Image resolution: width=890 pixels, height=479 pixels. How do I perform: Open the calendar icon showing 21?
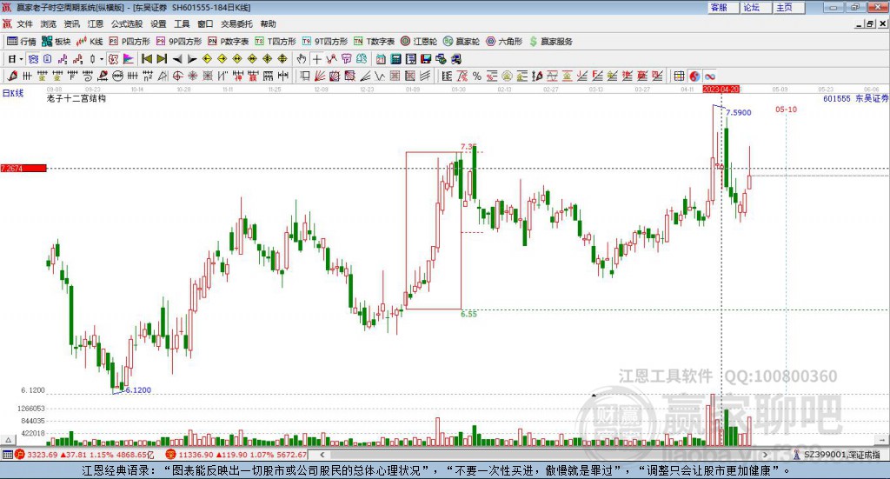coord(381,59)
